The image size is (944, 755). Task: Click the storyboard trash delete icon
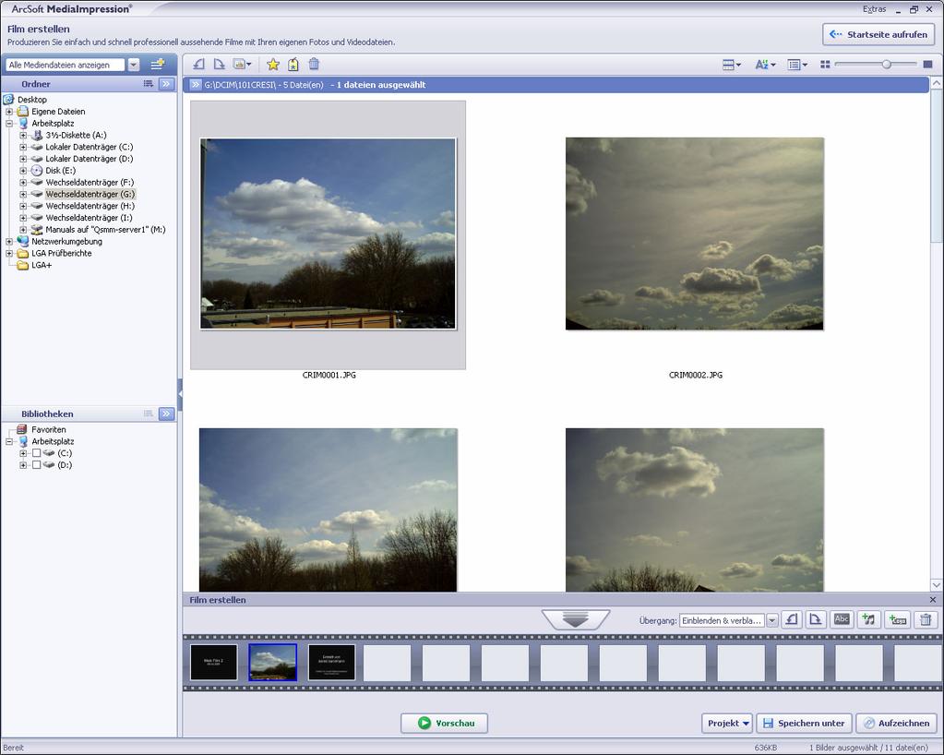tap(926, 619)
